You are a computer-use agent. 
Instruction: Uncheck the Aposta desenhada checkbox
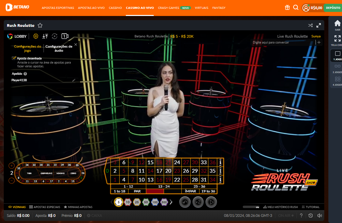click(x=14, y=58)
